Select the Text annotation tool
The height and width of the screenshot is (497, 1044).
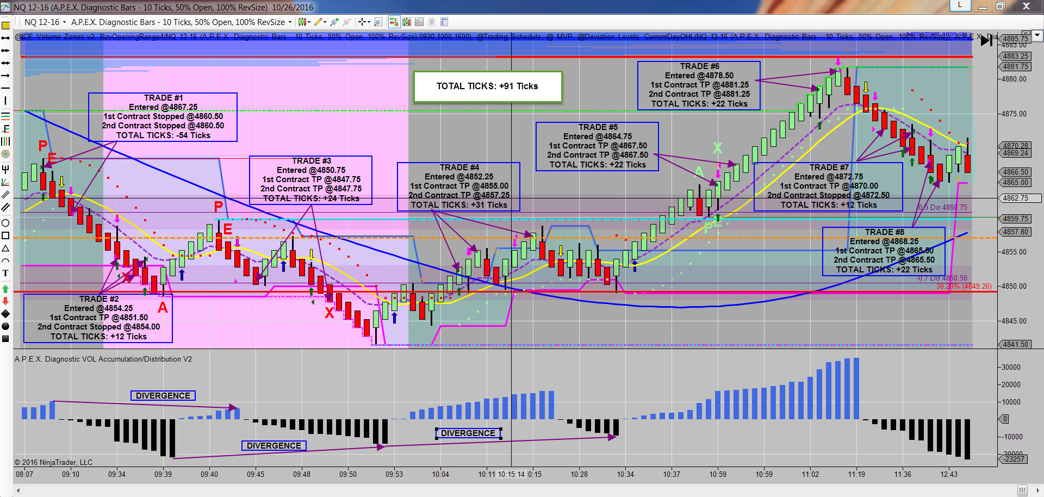tap(5, 273)
